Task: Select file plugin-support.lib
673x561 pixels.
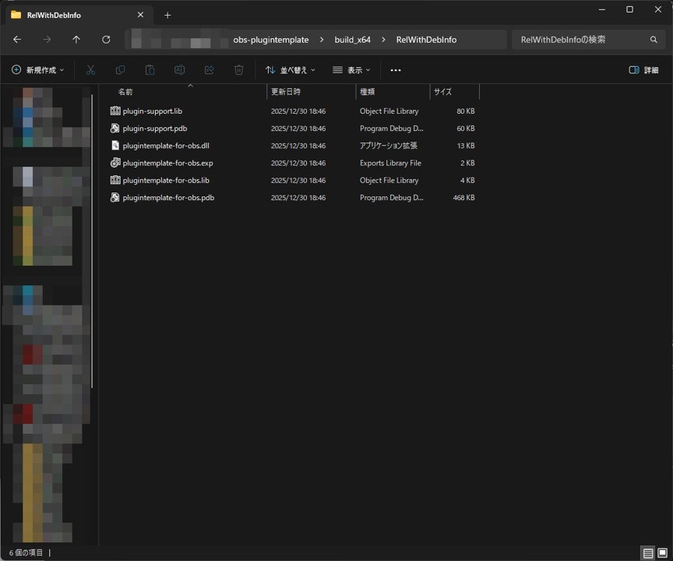Action: pyautogui.click(x=153, y=111)
